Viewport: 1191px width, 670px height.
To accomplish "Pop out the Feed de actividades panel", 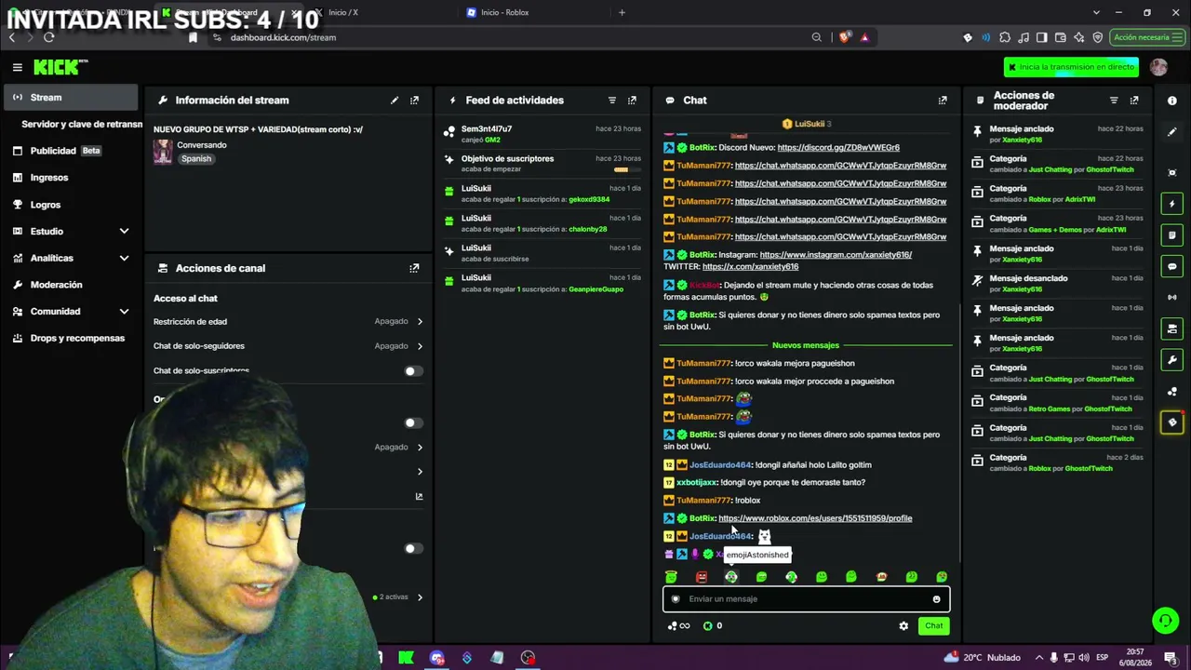I will [633, 100].
